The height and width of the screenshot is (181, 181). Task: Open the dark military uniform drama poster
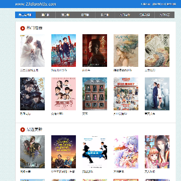click(x=32, y=94)
